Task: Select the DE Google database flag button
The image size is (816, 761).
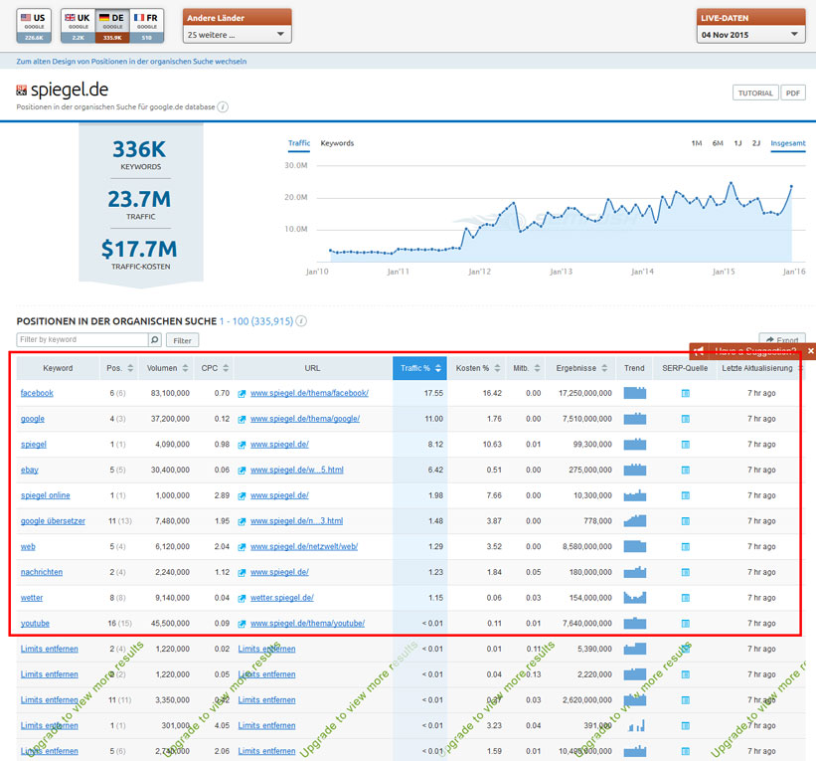Action: pyautogui.click(x=112, y=26)
